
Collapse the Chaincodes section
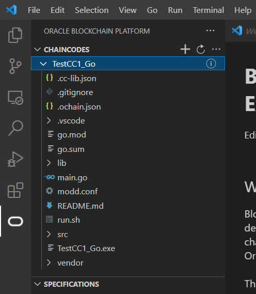click(x=38, y=50)
